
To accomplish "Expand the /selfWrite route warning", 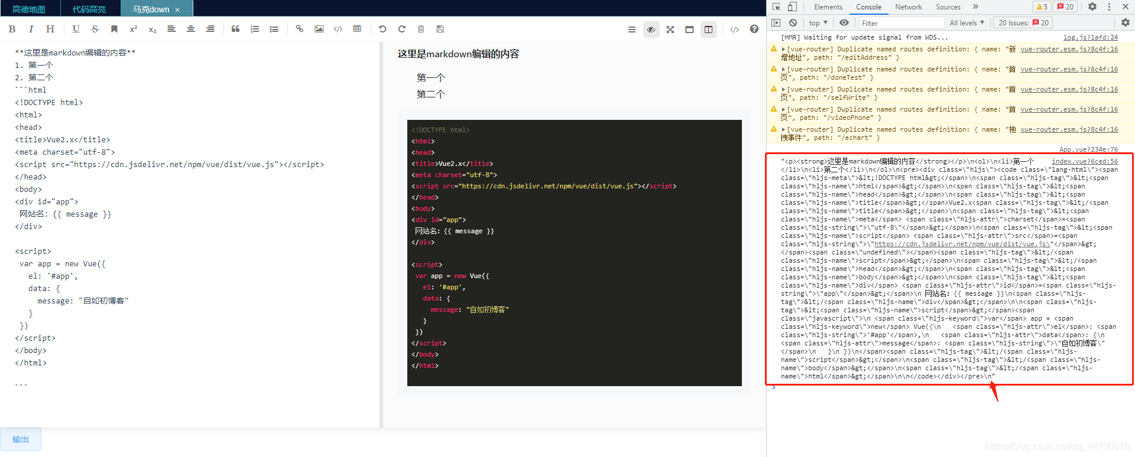I will (x=784, y=90).
